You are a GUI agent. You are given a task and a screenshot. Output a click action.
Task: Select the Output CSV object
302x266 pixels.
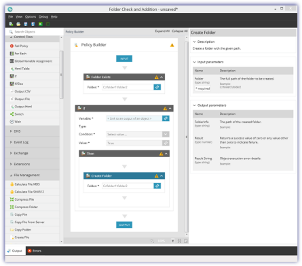click(33, 91)
